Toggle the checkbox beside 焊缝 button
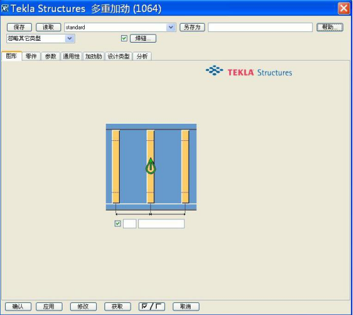This screenshot has height=315, width=353. (124, 38)
